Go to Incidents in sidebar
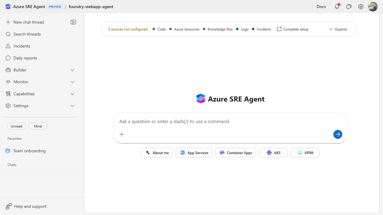 click(x=18, y=46)
